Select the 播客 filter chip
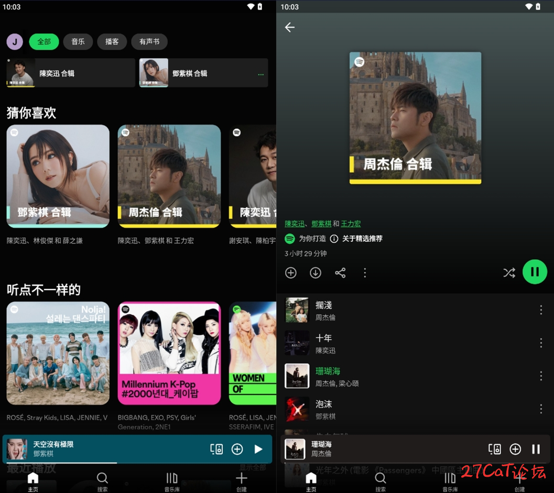Viewport: 554px width, 493px height. coord(112,42)
